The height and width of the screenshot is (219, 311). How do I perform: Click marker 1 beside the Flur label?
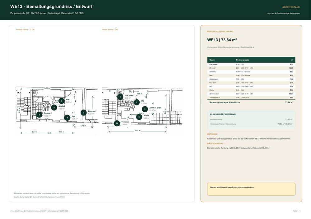pyautogui.click(x=62, y=101)
